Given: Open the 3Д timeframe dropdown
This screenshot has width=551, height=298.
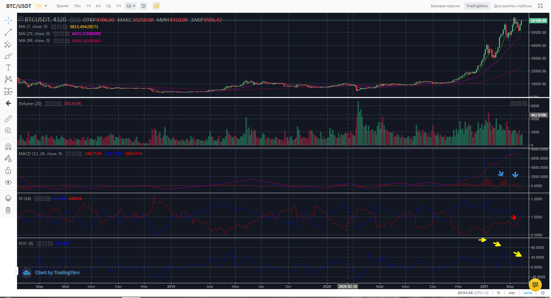Looking at the screenshot, I should point(131,6).
